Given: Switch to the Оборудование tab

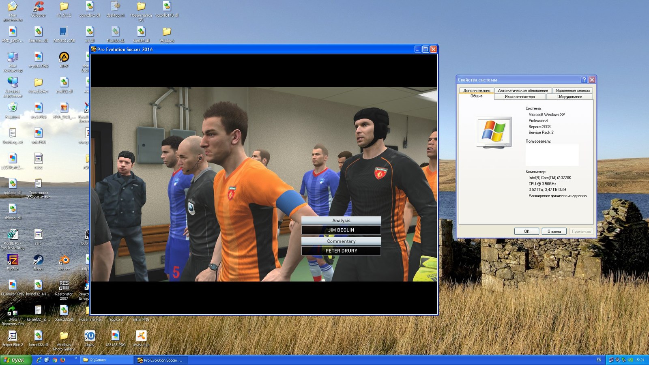Looking at the screenshot, I should coord(569,97).
